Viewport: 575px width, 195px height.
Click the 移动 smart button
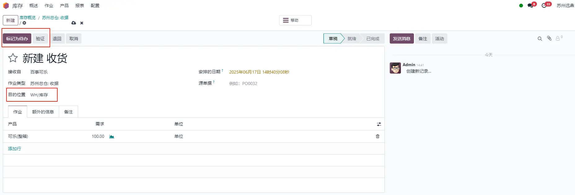[x=295, y=20]
